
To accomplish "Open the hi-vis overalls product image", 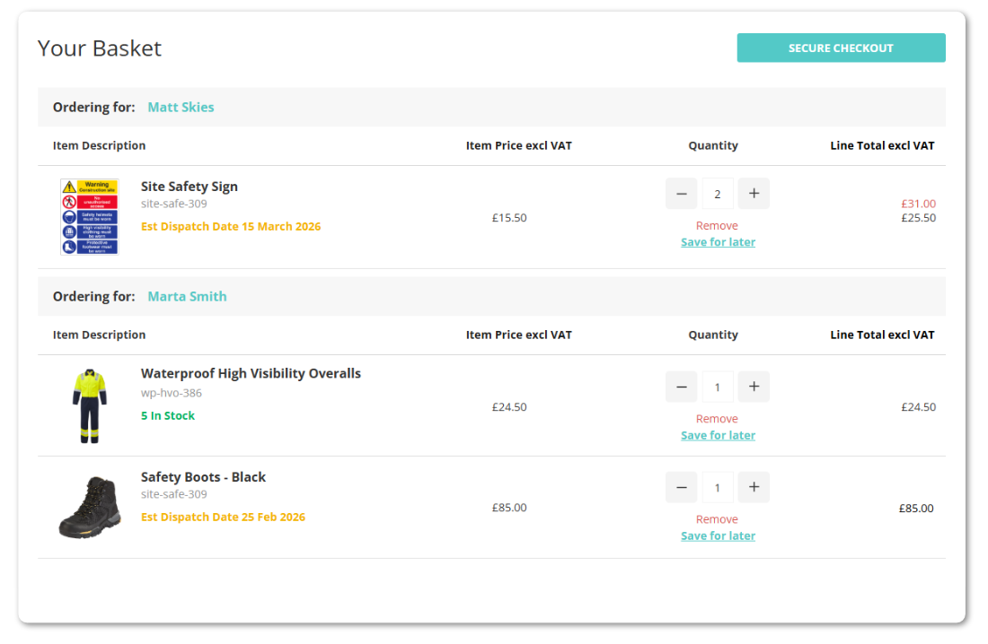I will pos(89,406).
